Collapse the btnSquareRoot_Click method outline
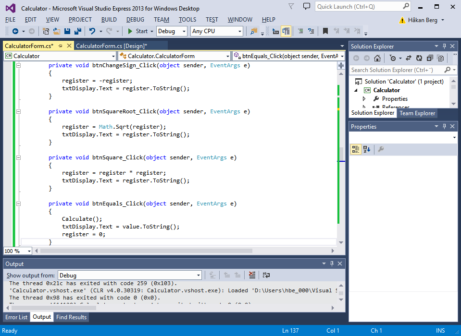This screenshot has width=461, height=336. click(19, 111)
